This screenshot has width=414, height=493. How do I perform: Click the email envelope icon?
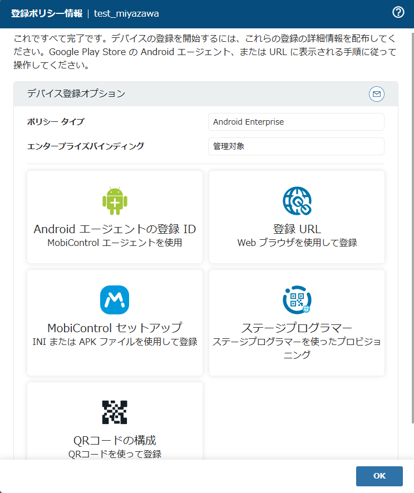[376, 94]
